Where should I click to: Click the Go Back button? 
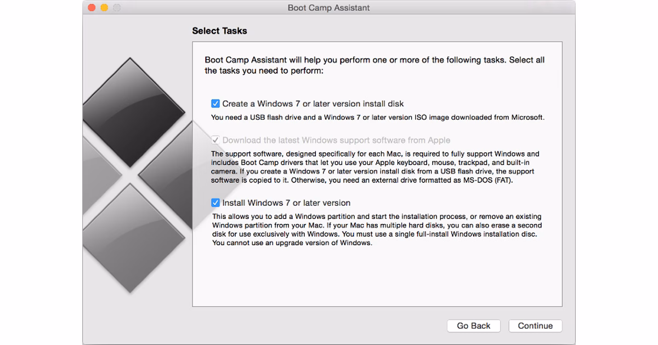[474, 326]
